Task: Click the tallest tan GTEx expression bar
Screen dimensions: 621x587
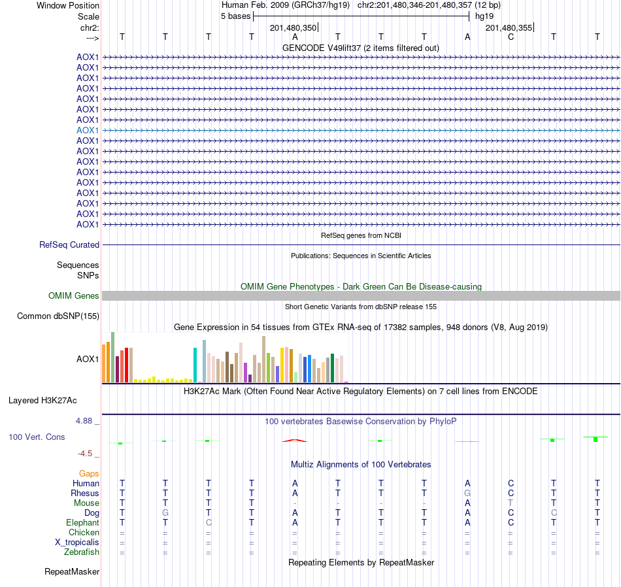Action: click(264, 360)
